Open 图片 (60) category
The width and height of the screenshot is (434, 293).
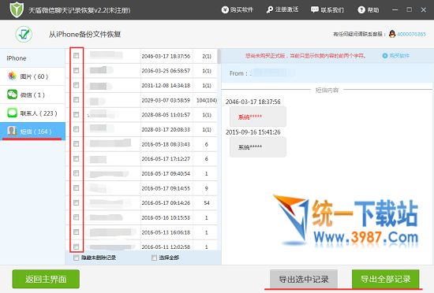32,76
